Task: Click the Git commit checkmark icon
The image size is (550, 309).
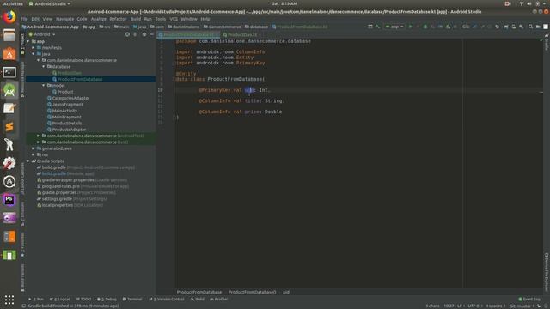Action: tap(482, 27)
